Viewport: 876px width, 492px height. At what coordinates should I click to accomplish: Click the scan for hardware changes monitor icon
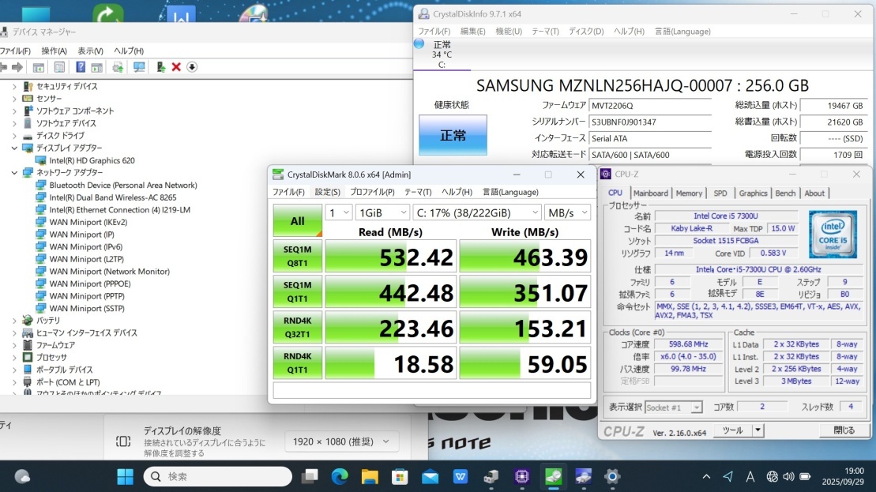(x=139, y=67)
